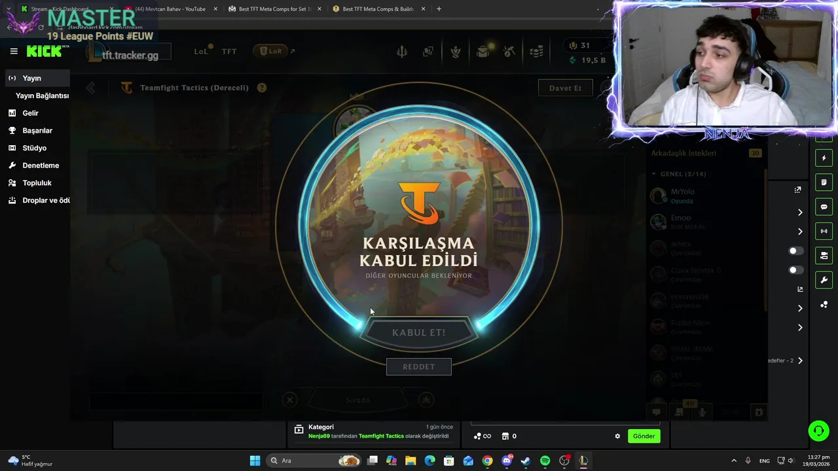Open the laurel rewards icon in client
Viewport: 838px width, 471px height.
click(456, 51)
